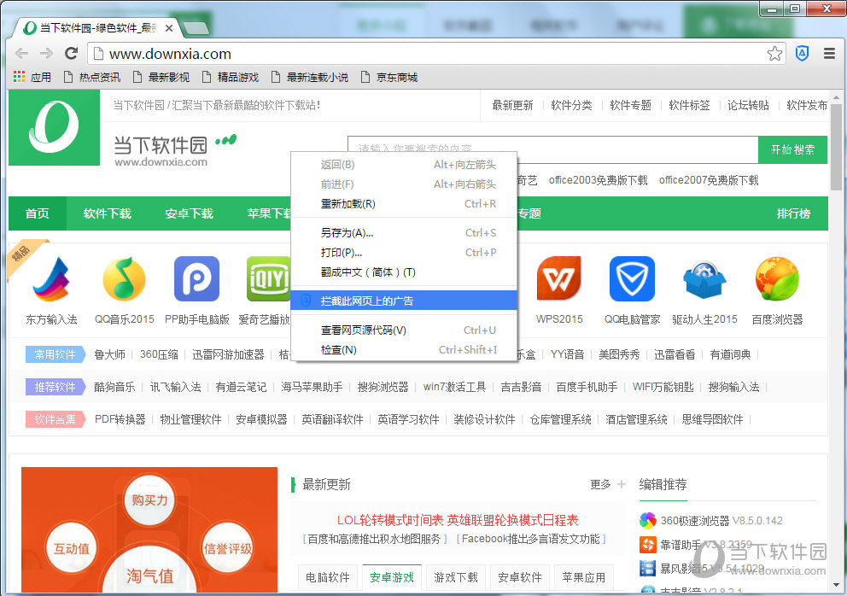The image size is (847, 596).
Task: Open the QQ电脑管家 app icon
Action: point(632,279)
